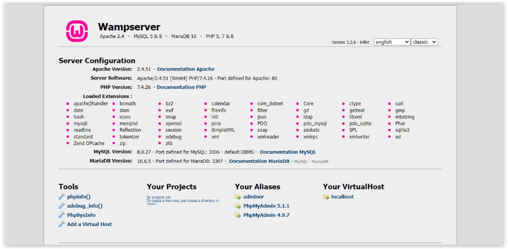Click the SimpleXML extension entry
The image size is (508, 249).
[x=223, y=130]
